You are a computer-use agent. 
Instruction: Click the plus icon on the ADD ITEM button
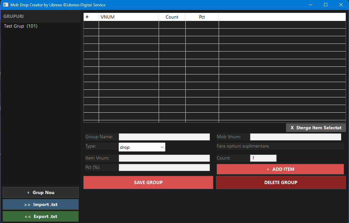click(x=267, y=169)
